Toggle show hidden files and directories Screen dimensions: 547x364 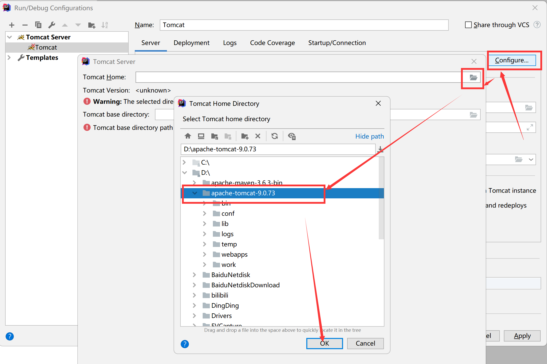coord(292,136)
